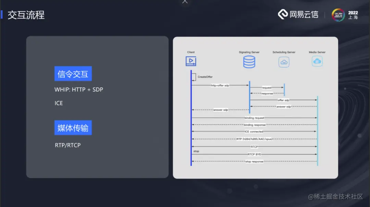Click the answer sdp label returning to Client

(221, 110)
